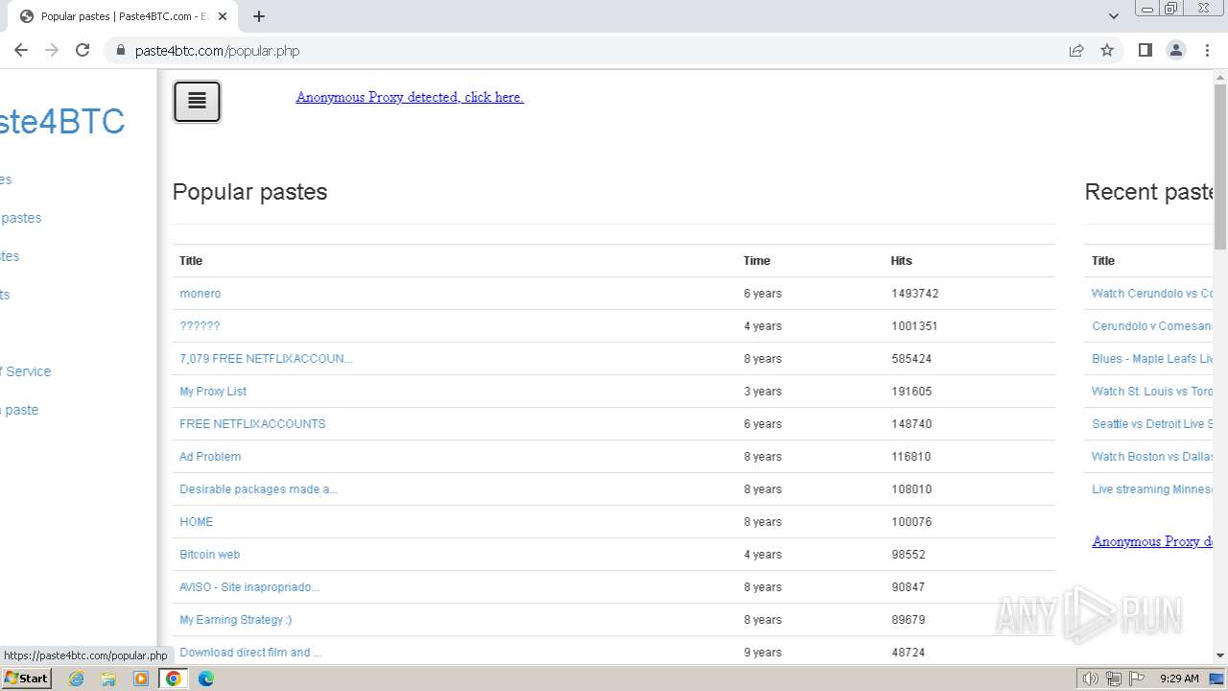View site information lock icon
This screenshot has width=1228, height=691.
tap(120, 50)
